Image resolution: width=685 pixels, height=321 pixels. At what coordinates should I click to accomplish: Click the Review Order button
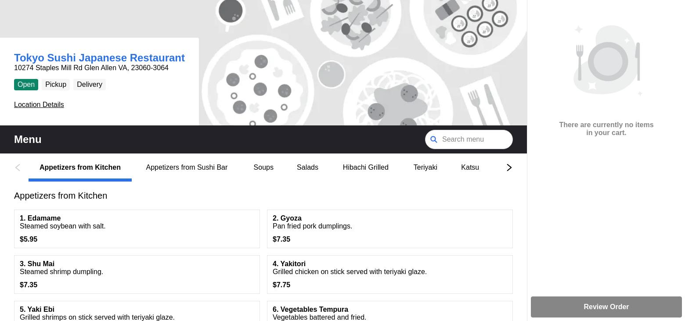point(606,307)
